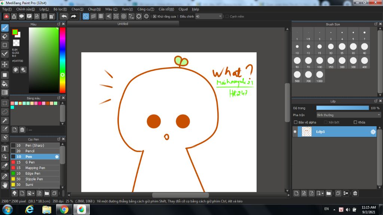Screen dimensions: 383x215
Task: Open the Điều chỉnh correction dropdown
Action: (209, 16)
